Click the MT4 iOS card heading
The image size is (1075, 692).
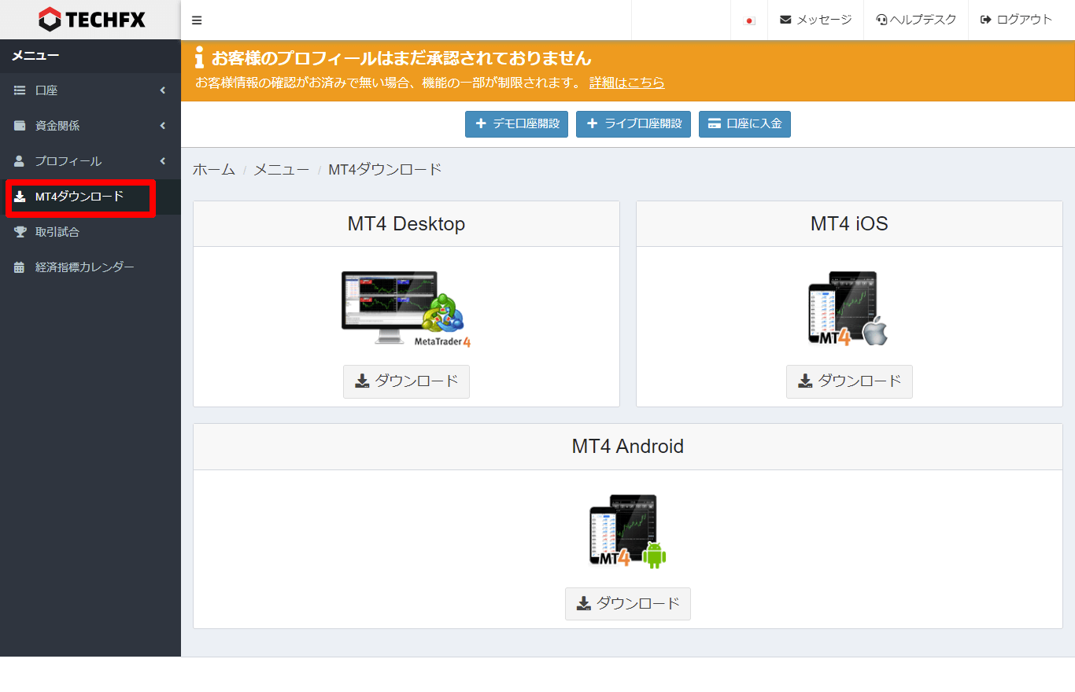tap(849, 224)
